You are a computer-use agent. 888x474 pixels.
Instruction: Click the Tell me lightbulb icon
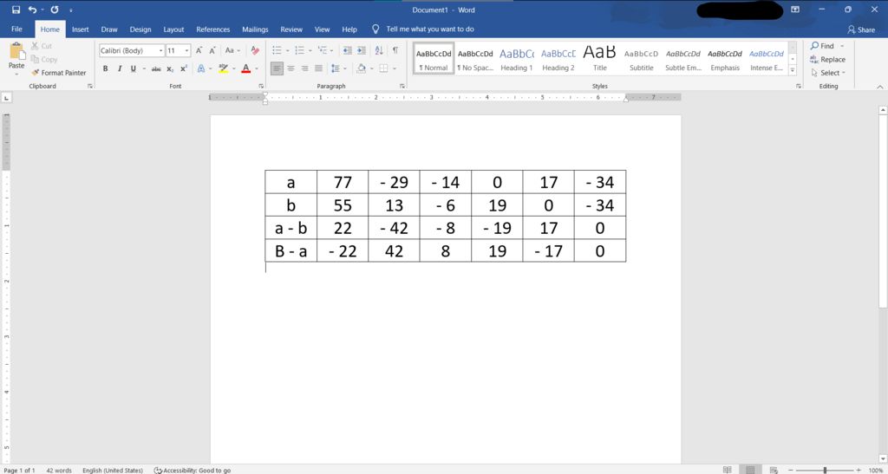(375, 29)
